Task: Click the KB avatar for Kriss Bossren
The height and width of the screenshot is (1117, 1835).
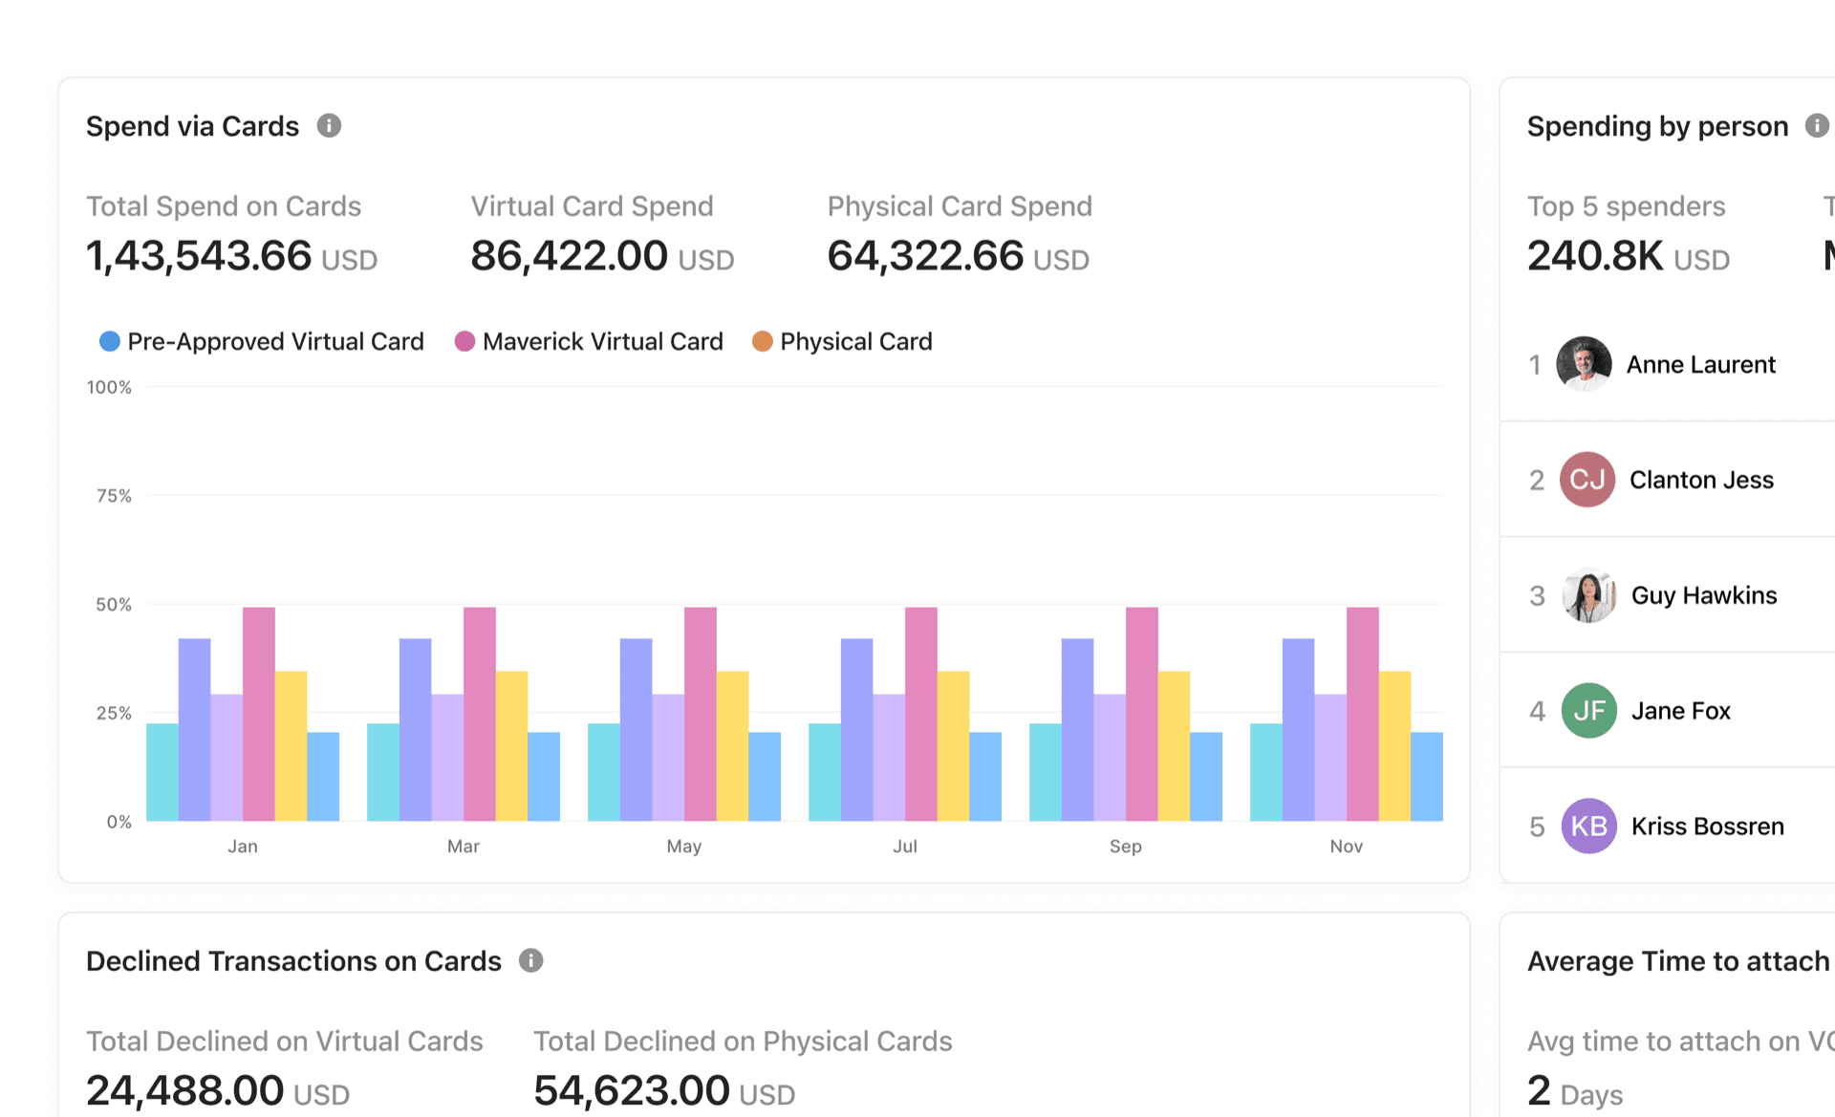Action: 1589,827
